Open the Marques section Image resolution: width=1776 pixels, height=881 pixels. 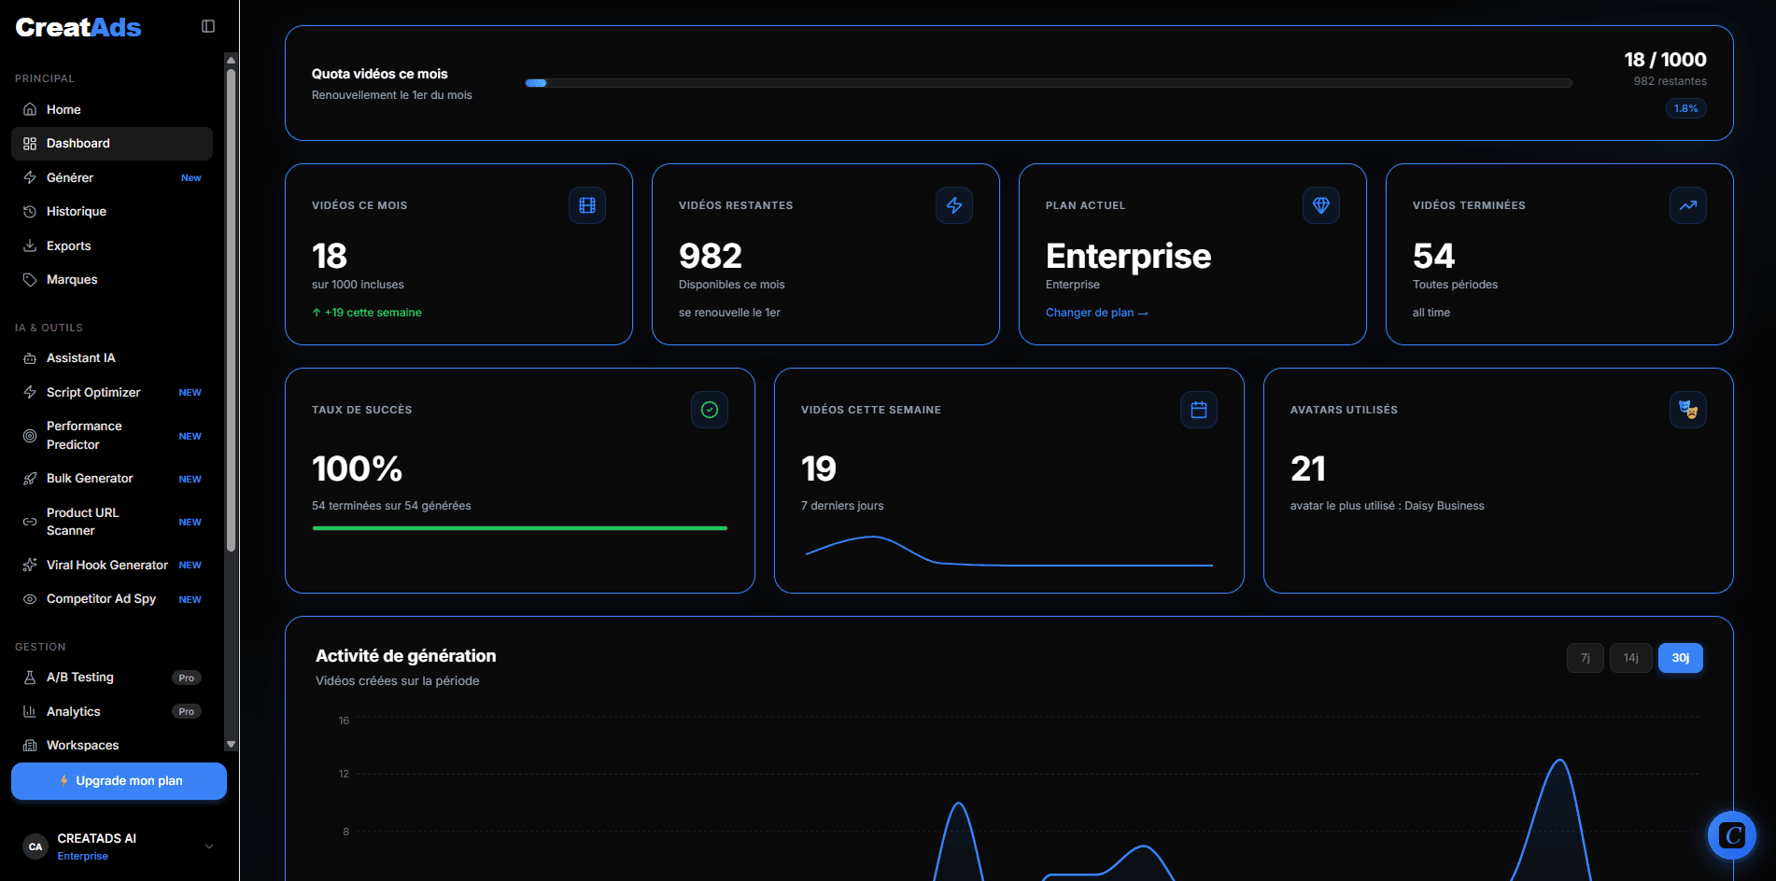(x=112, y=280)
